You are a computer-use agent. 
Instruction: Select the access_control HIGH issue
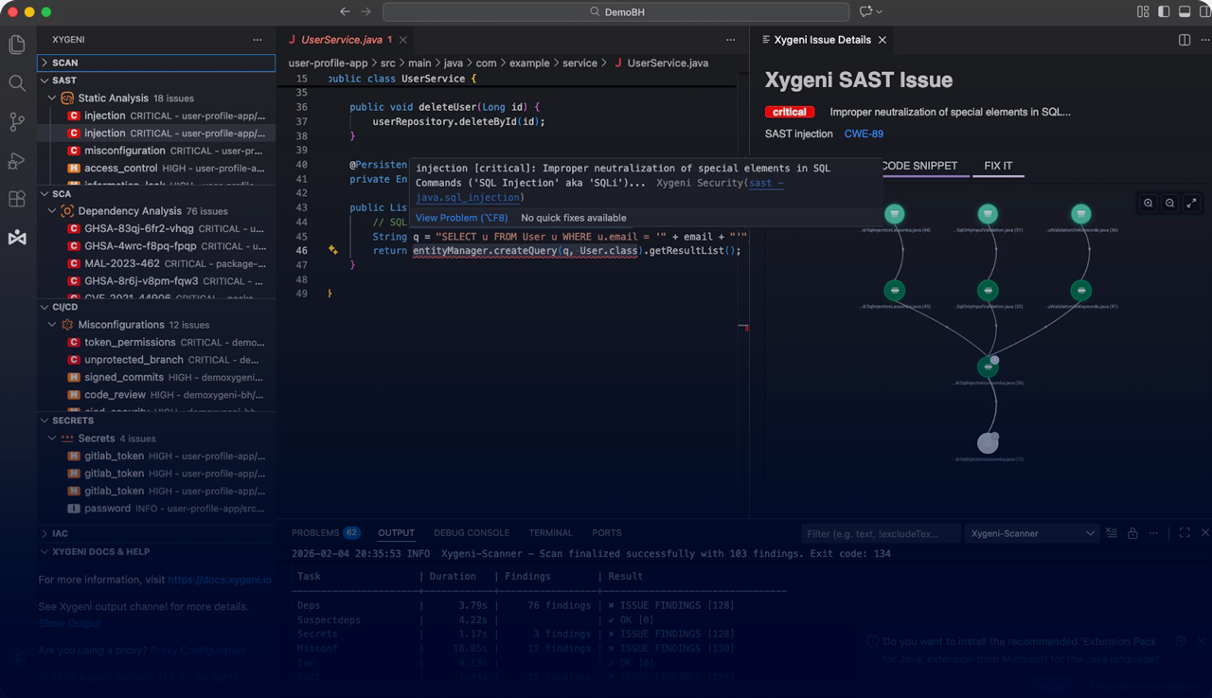(156, 169)
